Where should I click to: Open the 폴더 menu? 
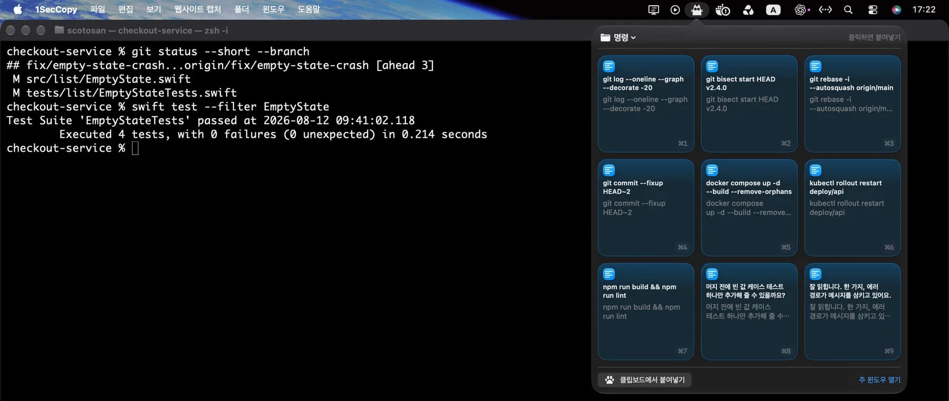click(241, 9)
